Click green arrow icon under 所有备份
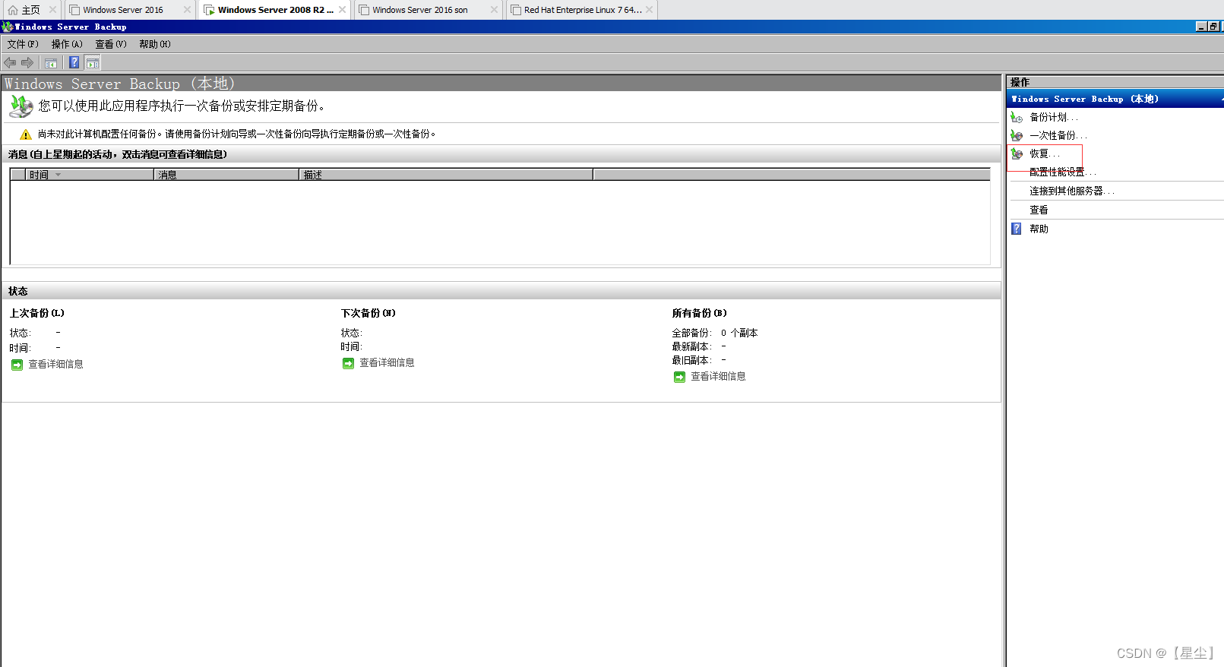This screenshot has height=667, width=1224. coord(679,377)
